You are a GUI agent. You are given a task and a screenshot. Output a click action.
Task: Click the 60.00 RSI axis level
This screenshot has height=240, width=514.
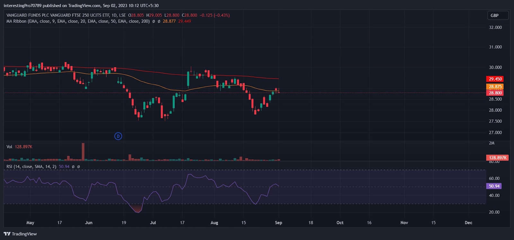click(494, 178)
